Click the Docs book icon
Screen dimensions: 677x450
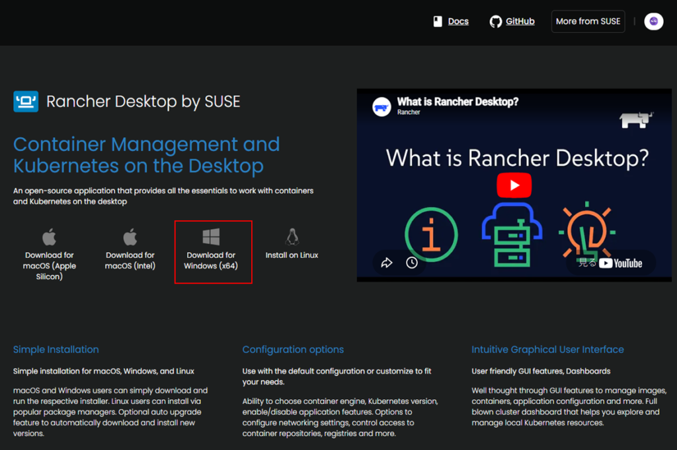click(x=437, y=22)
